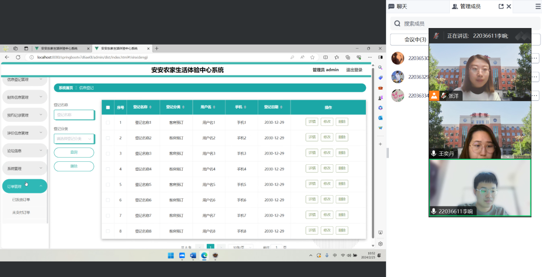Check the checkbox for row 1

[108, 122]
